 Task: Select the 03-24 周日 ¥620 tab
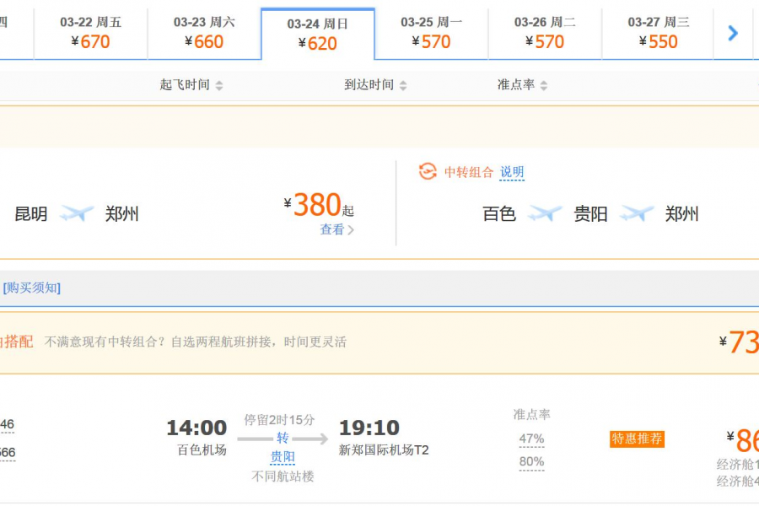tap(319, 34)
